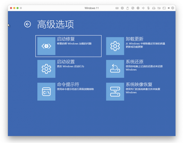Click the globe sharing icon in title bar

click(138, 8)
